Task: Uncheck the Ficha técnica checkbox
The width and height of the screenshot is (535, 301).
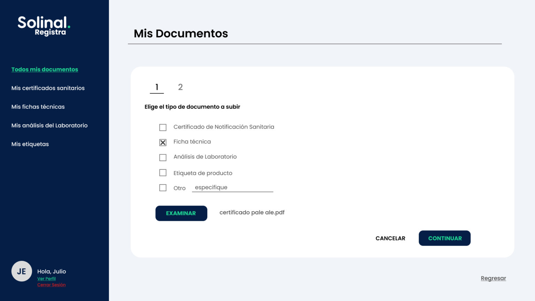Action: click(x=163, y=142)
